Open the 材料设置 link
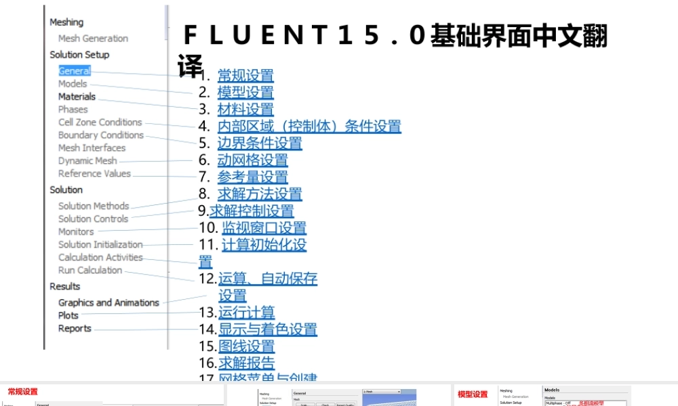The image size is (678, 406). 245,109
